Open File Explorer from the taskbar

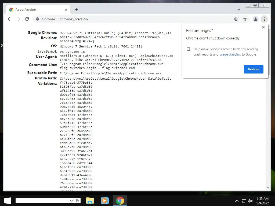tap(90, 201)
